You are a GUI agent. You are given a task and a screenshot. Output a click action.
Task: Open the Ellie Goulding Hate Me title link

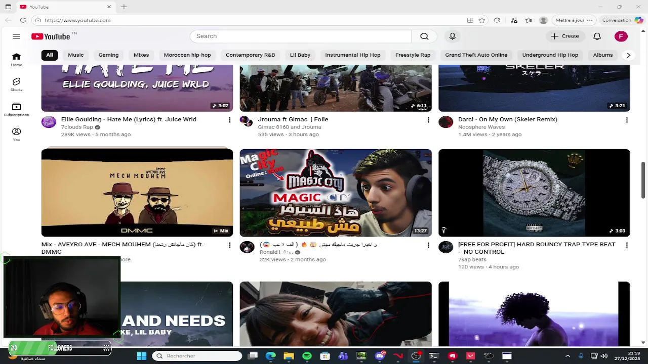[x=129, y=120]
